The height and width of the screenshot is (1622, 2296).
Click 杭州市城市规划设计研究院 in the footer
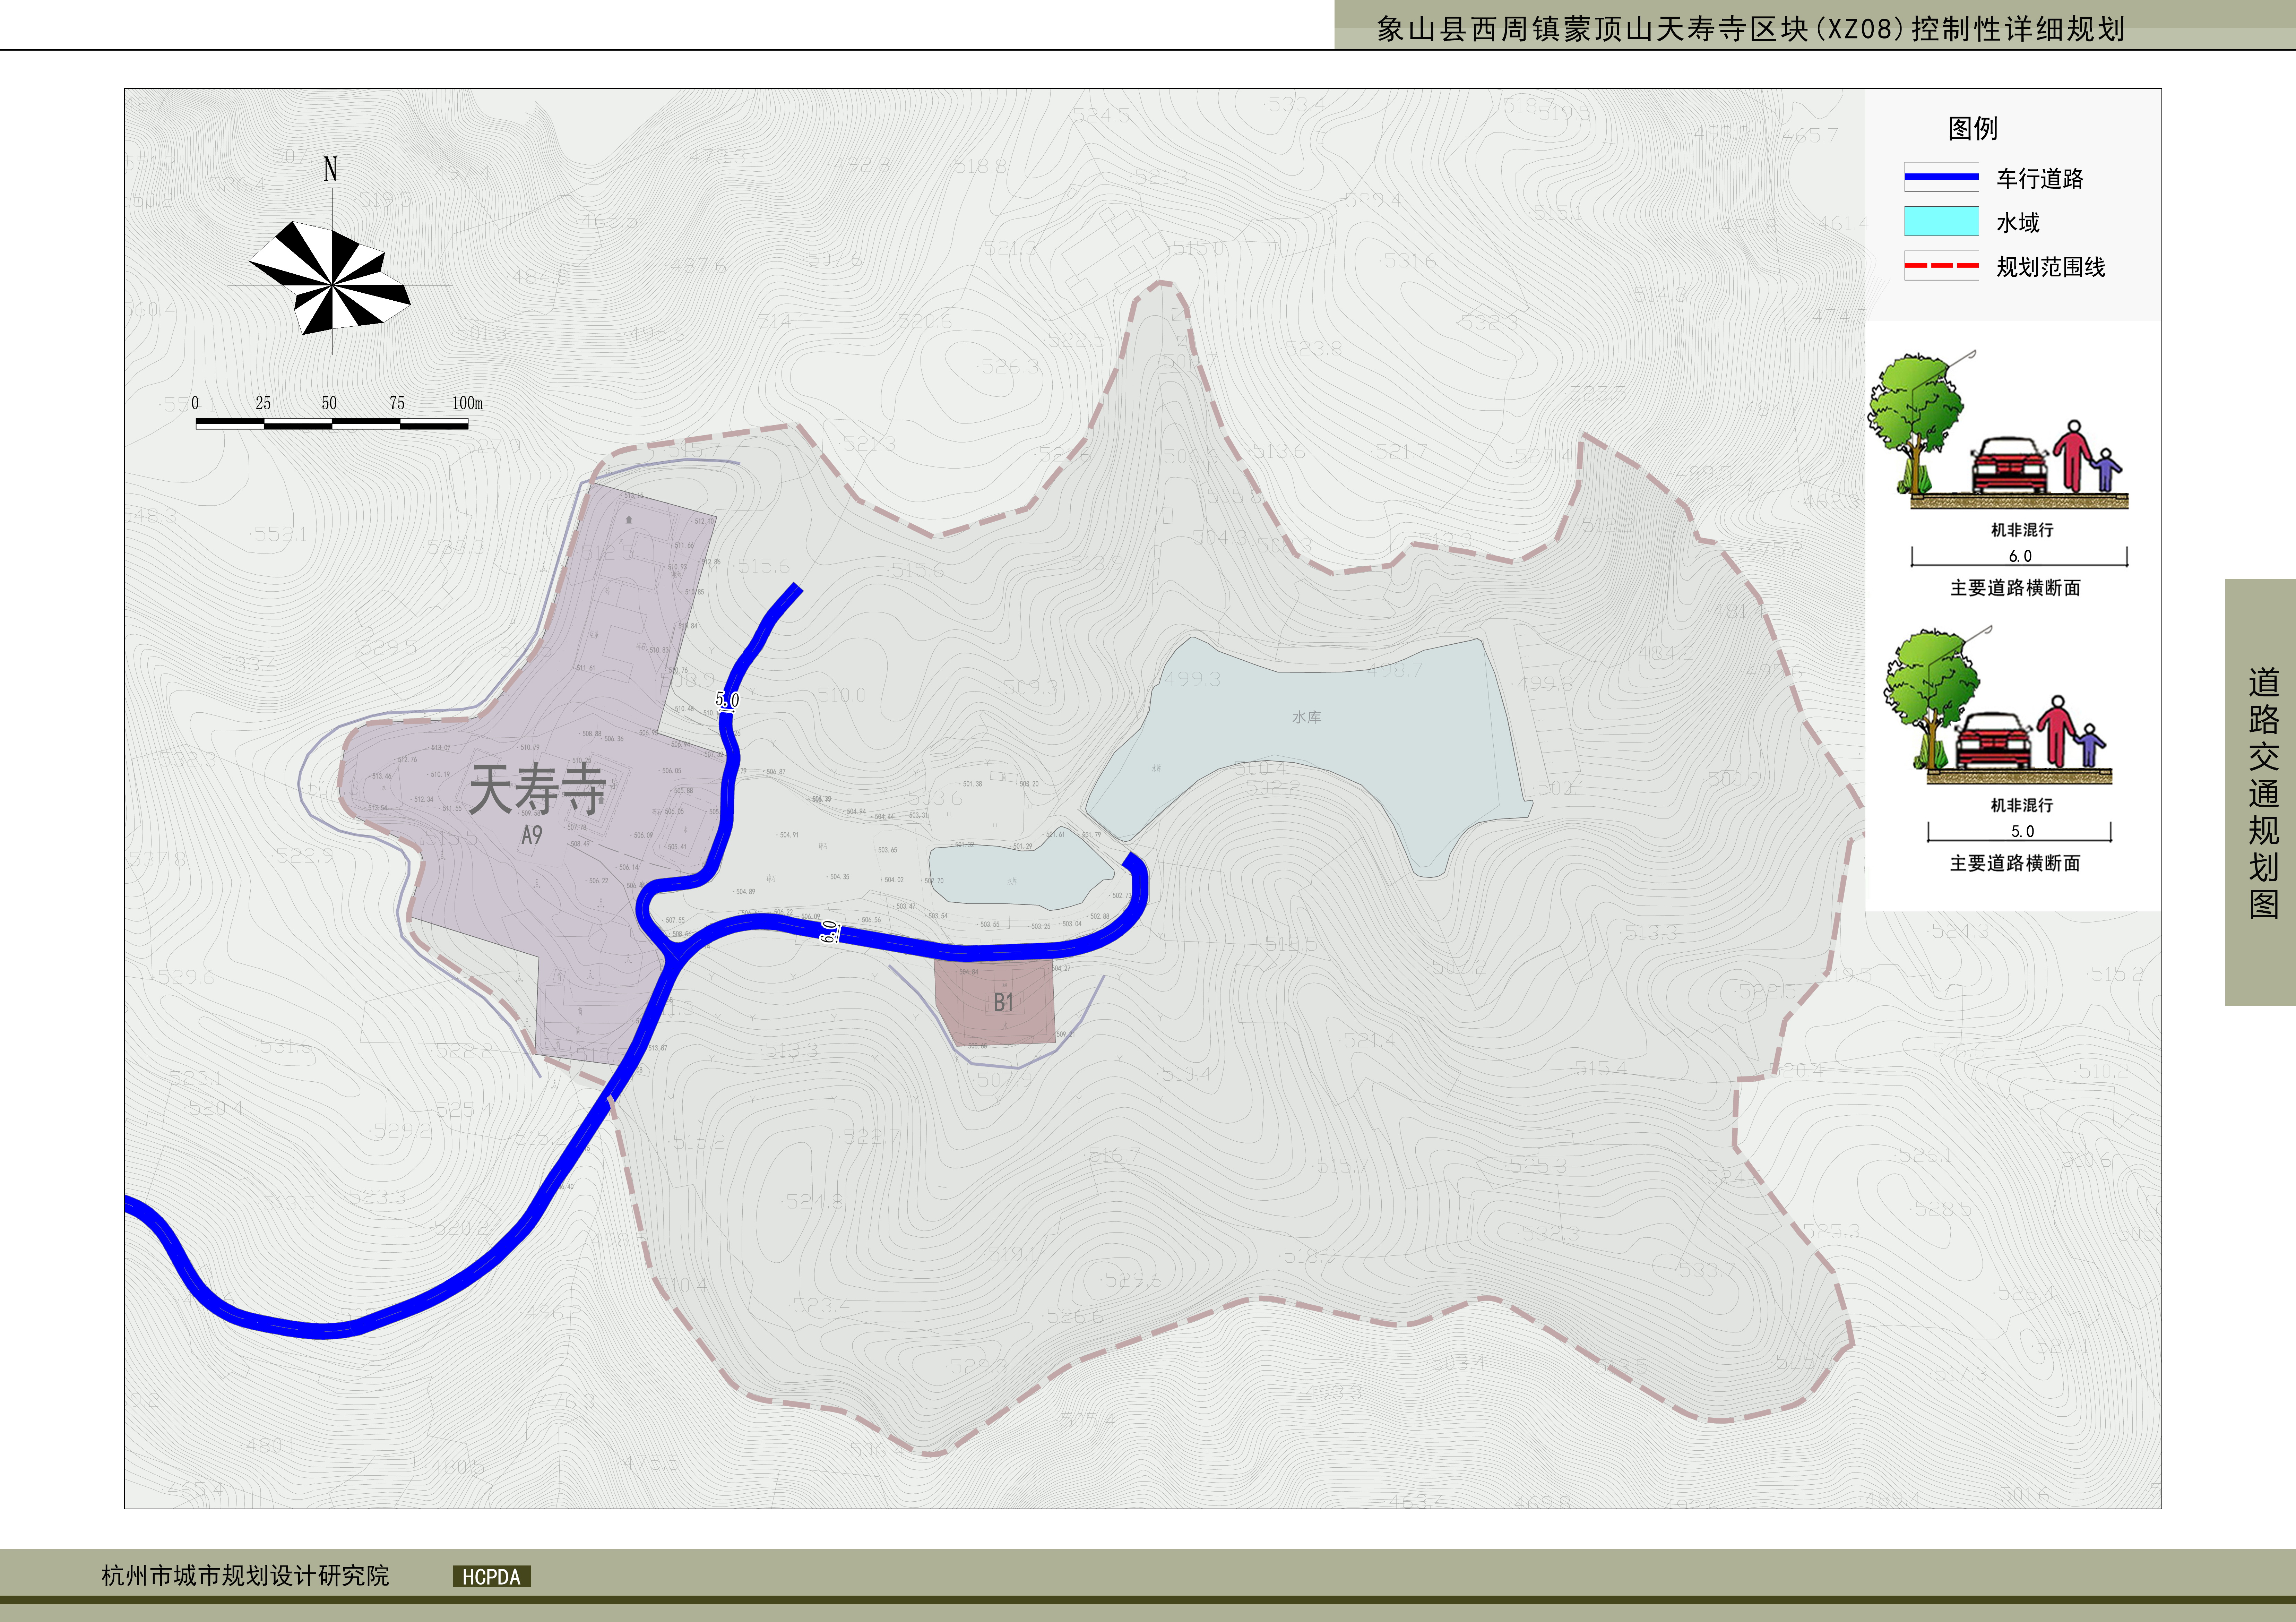245,1576
